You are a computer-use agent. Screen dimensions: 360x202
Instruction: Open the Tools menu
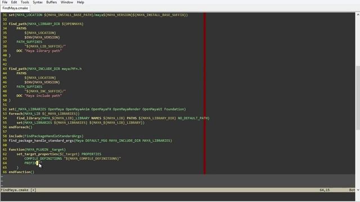[25, 2]
